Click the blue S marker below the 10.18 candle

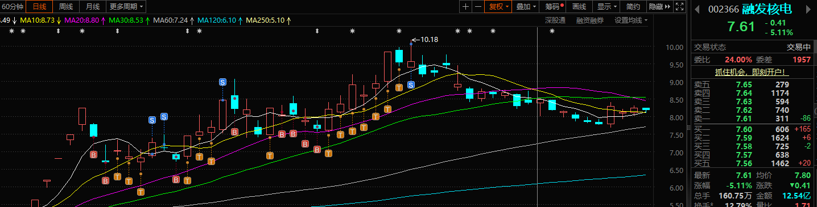pyautogui.click(x=411, y=85)
